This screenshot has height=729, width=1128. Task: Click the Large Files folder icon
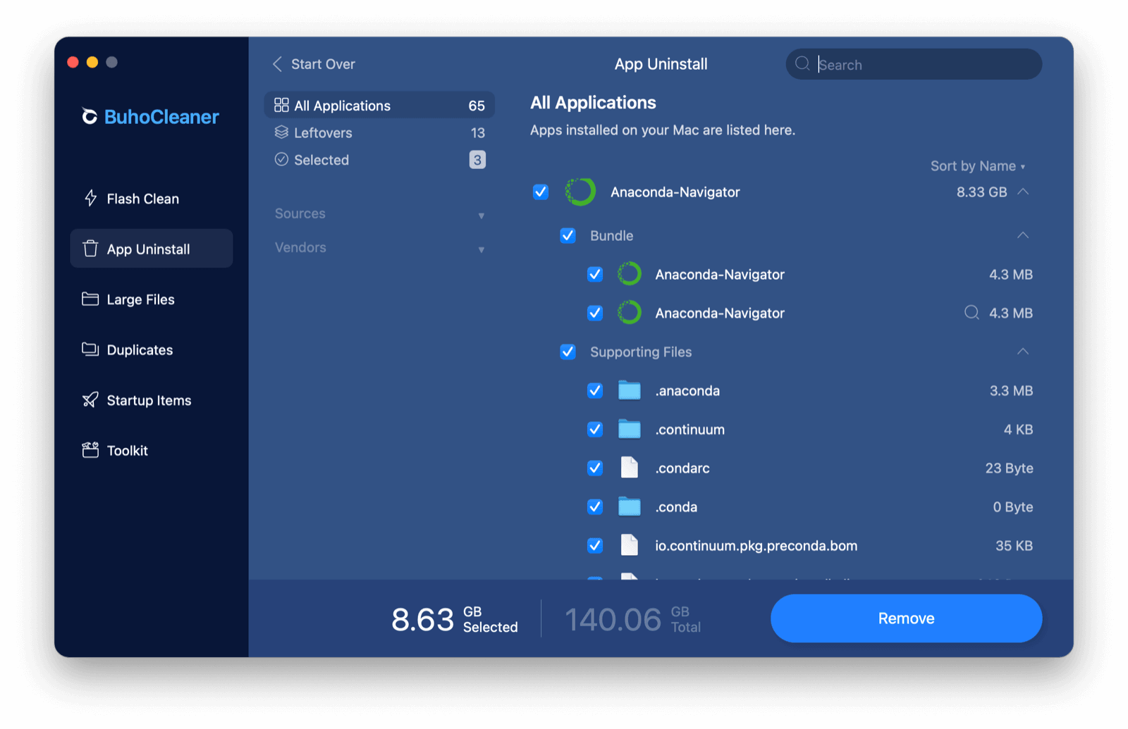[x=90, y=299]
